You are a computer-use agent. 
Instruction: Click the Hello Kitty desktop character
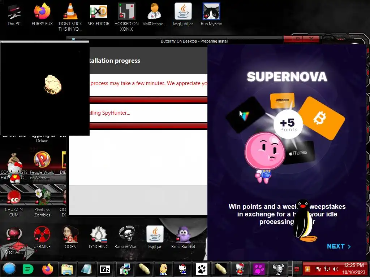pyautogui.click(x=15, y=172)
